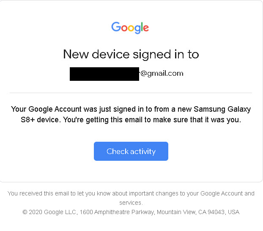263x231 pixels.
Task: Click the word 'services.' in footer
Action: pos(131,203)
